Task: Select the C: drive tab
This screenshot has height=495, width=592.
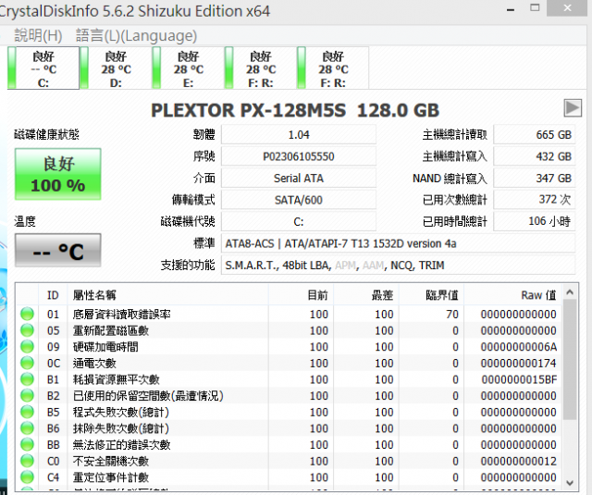Action: (x=43, y=68)
